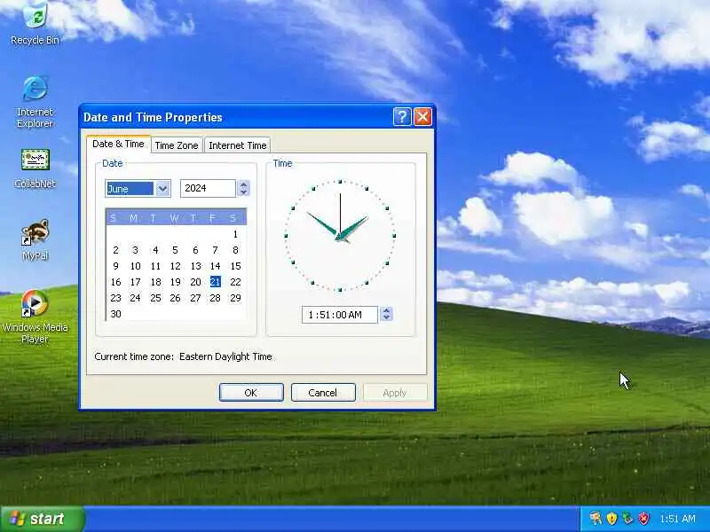
Task: Select the Windows Media Player desktop icon
Action: [x=35, y=317]
